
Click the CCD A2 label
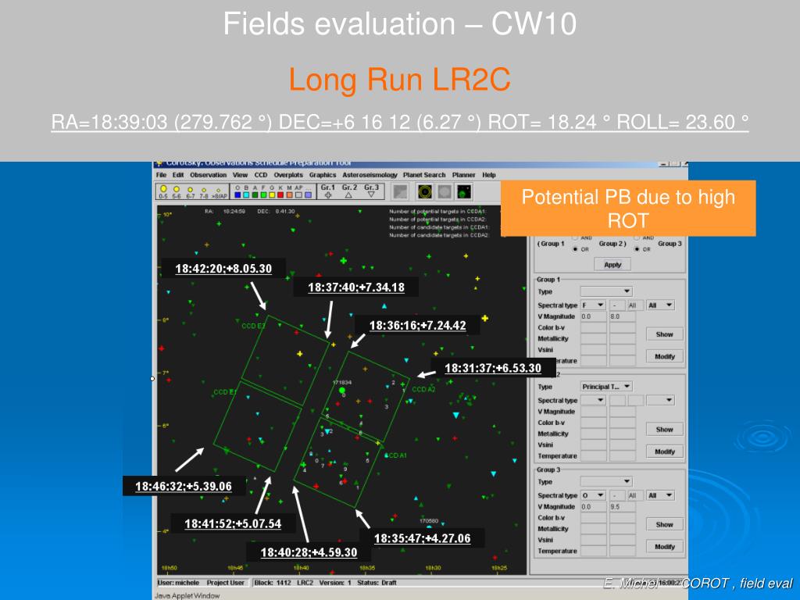[423, 389]
